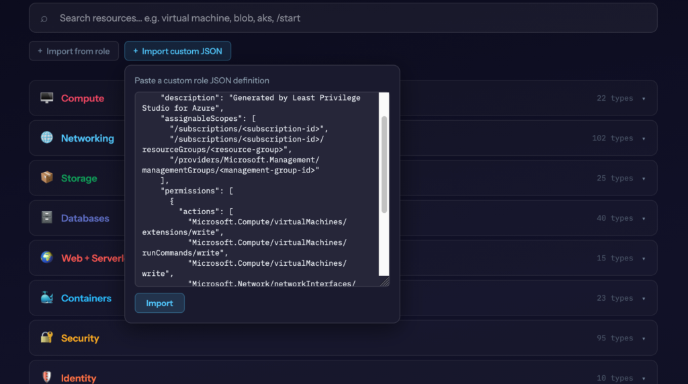The height and width of the screenshot is (384, 688).
Task: Expand the Security 95 types arrow
Action: pyautogui.click(x=643, y=338)
